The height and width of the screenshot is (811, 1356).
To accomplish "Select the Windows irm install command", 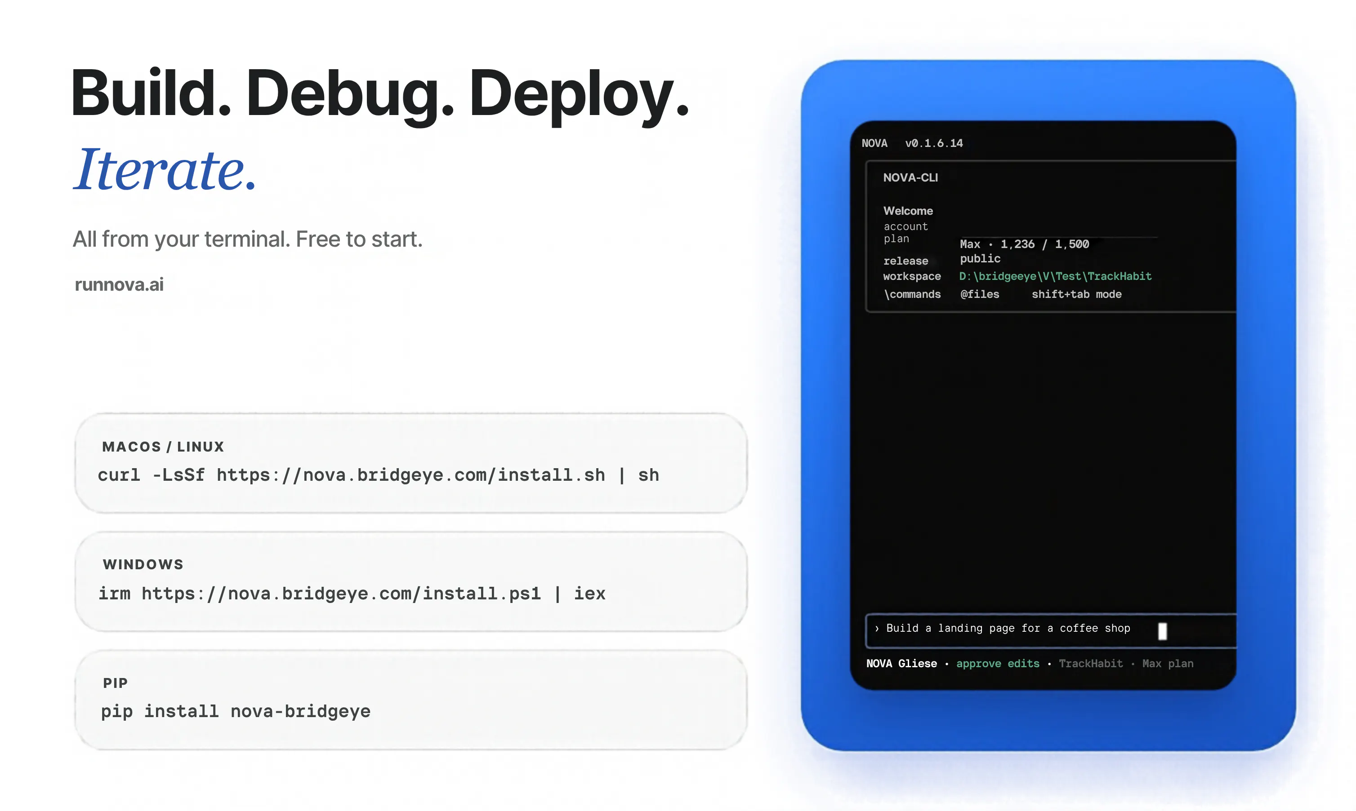I will click(x=352, y=594).
